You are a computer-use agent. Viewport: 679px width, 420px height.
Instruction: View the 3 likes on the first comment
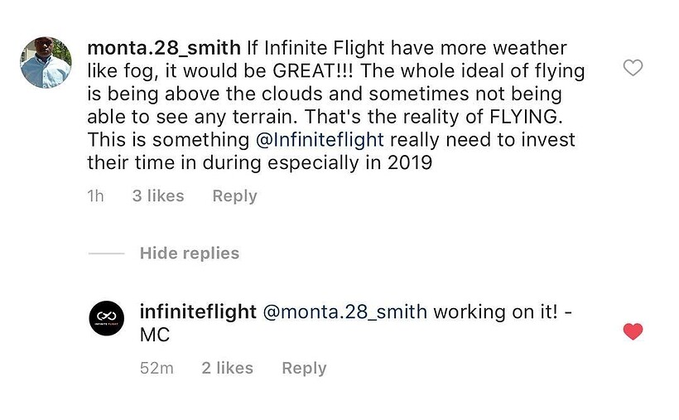158,196
